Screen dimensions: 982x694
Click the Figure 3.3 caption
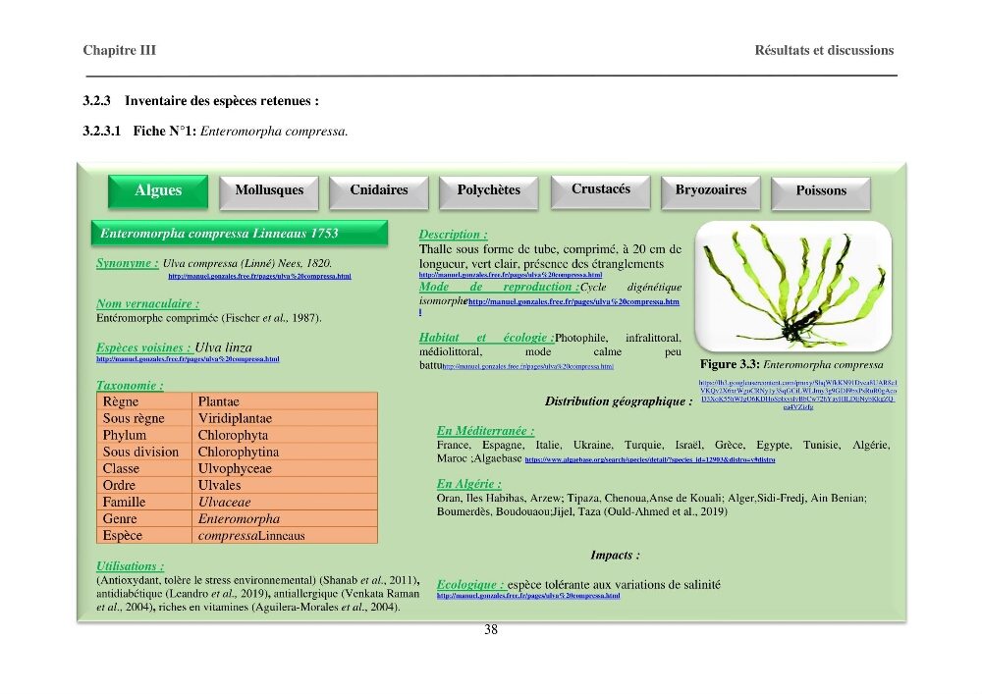click(x=791, y=365)
